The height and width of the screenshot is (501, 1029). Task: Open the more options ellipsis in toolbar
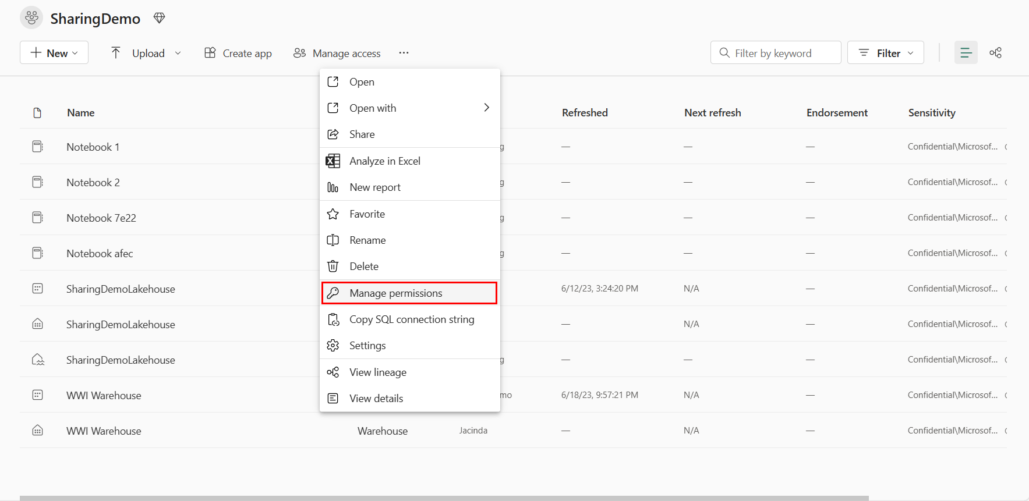coord(404,53)
